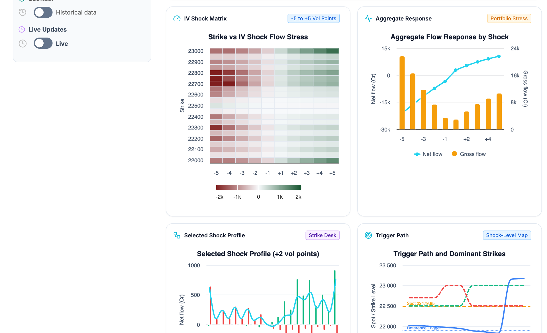Click the purple clock icon next to Live Updates
The height and width of the screenshot is (333, 547).
22,29
